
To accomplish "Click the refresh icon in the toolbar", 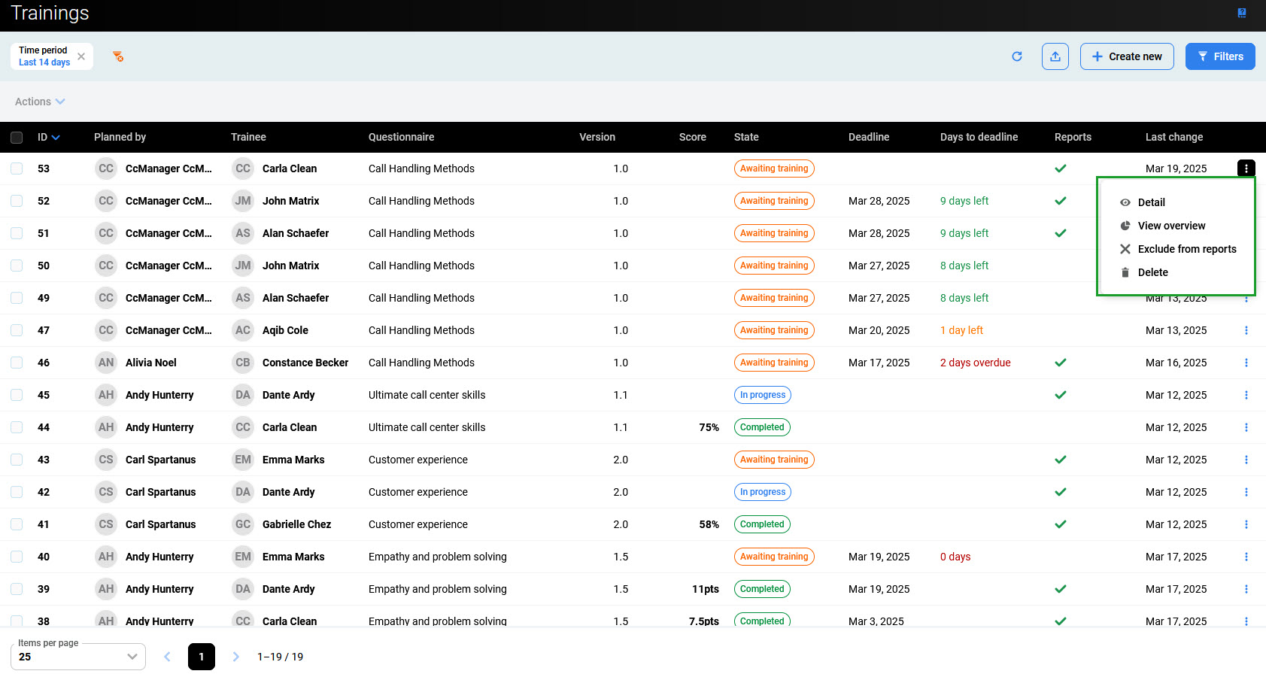I will 1016,56.
